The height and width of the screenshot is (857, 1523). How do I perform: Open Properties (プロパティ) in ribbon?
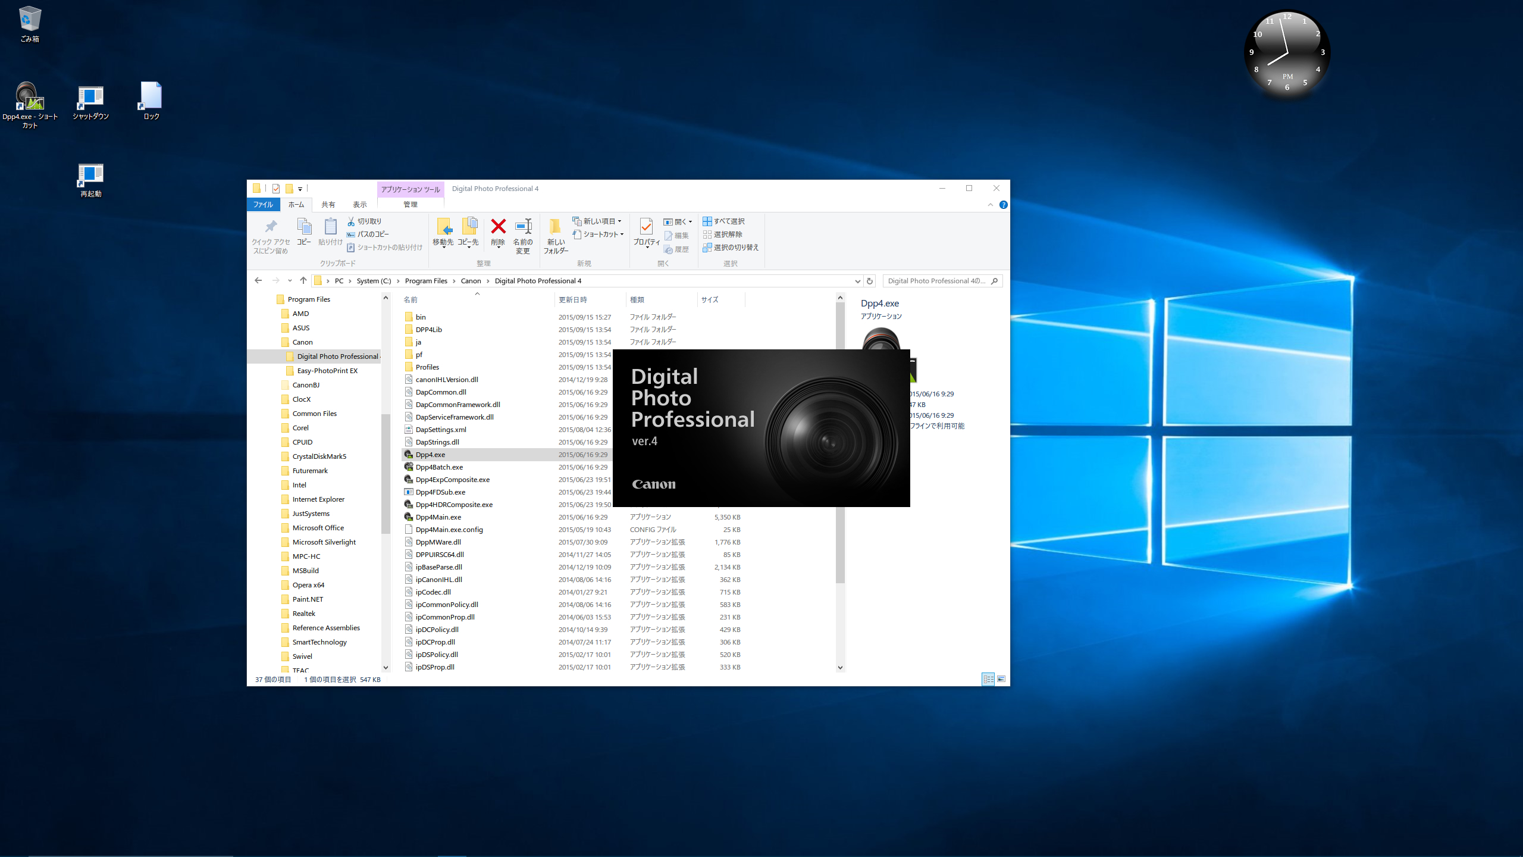(646, 233)
